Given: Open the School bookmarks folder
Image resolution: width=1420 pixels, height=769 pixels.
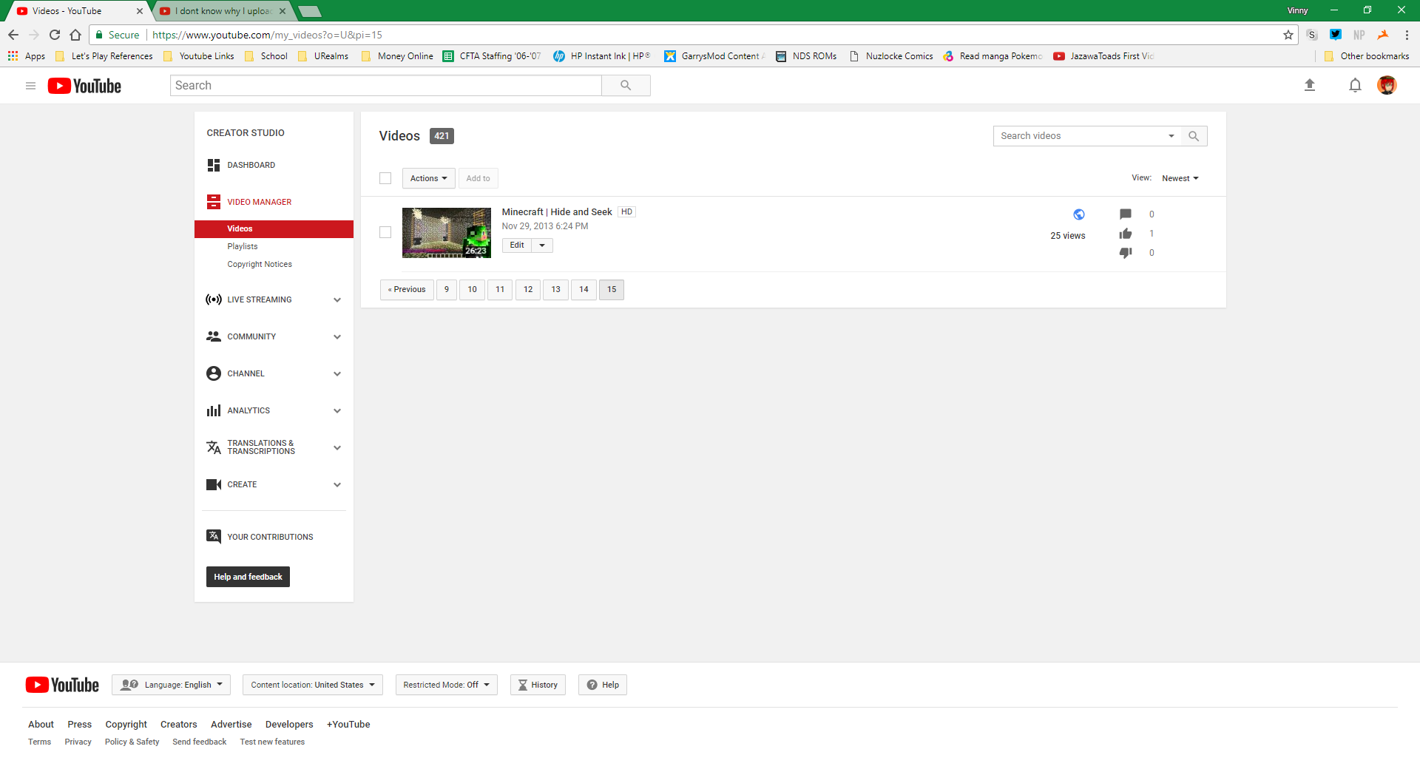Looking at the screenshot, I should (x=266, y=56).
